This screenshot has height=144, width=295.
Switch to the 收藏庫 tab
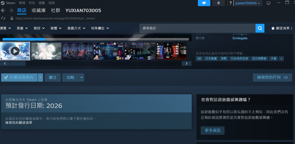pyautogui.click(x=39, y=10)
